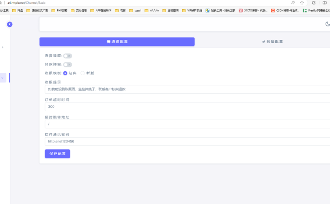Screen dimensions: 330x204
Task: Collapse sidebar with the blue back-arrow button
Action: coord(10,24)
